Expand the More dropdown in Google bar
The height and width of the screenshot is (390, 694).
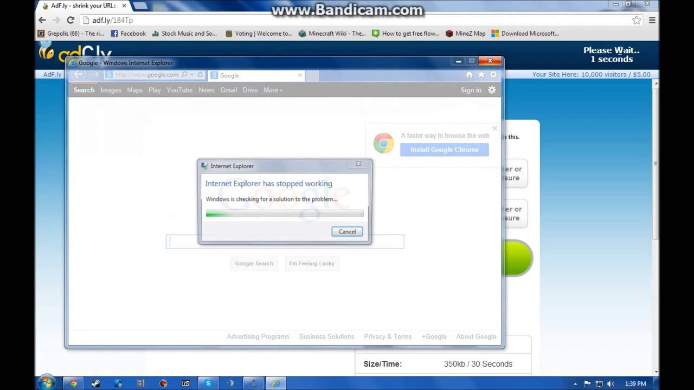273,90
